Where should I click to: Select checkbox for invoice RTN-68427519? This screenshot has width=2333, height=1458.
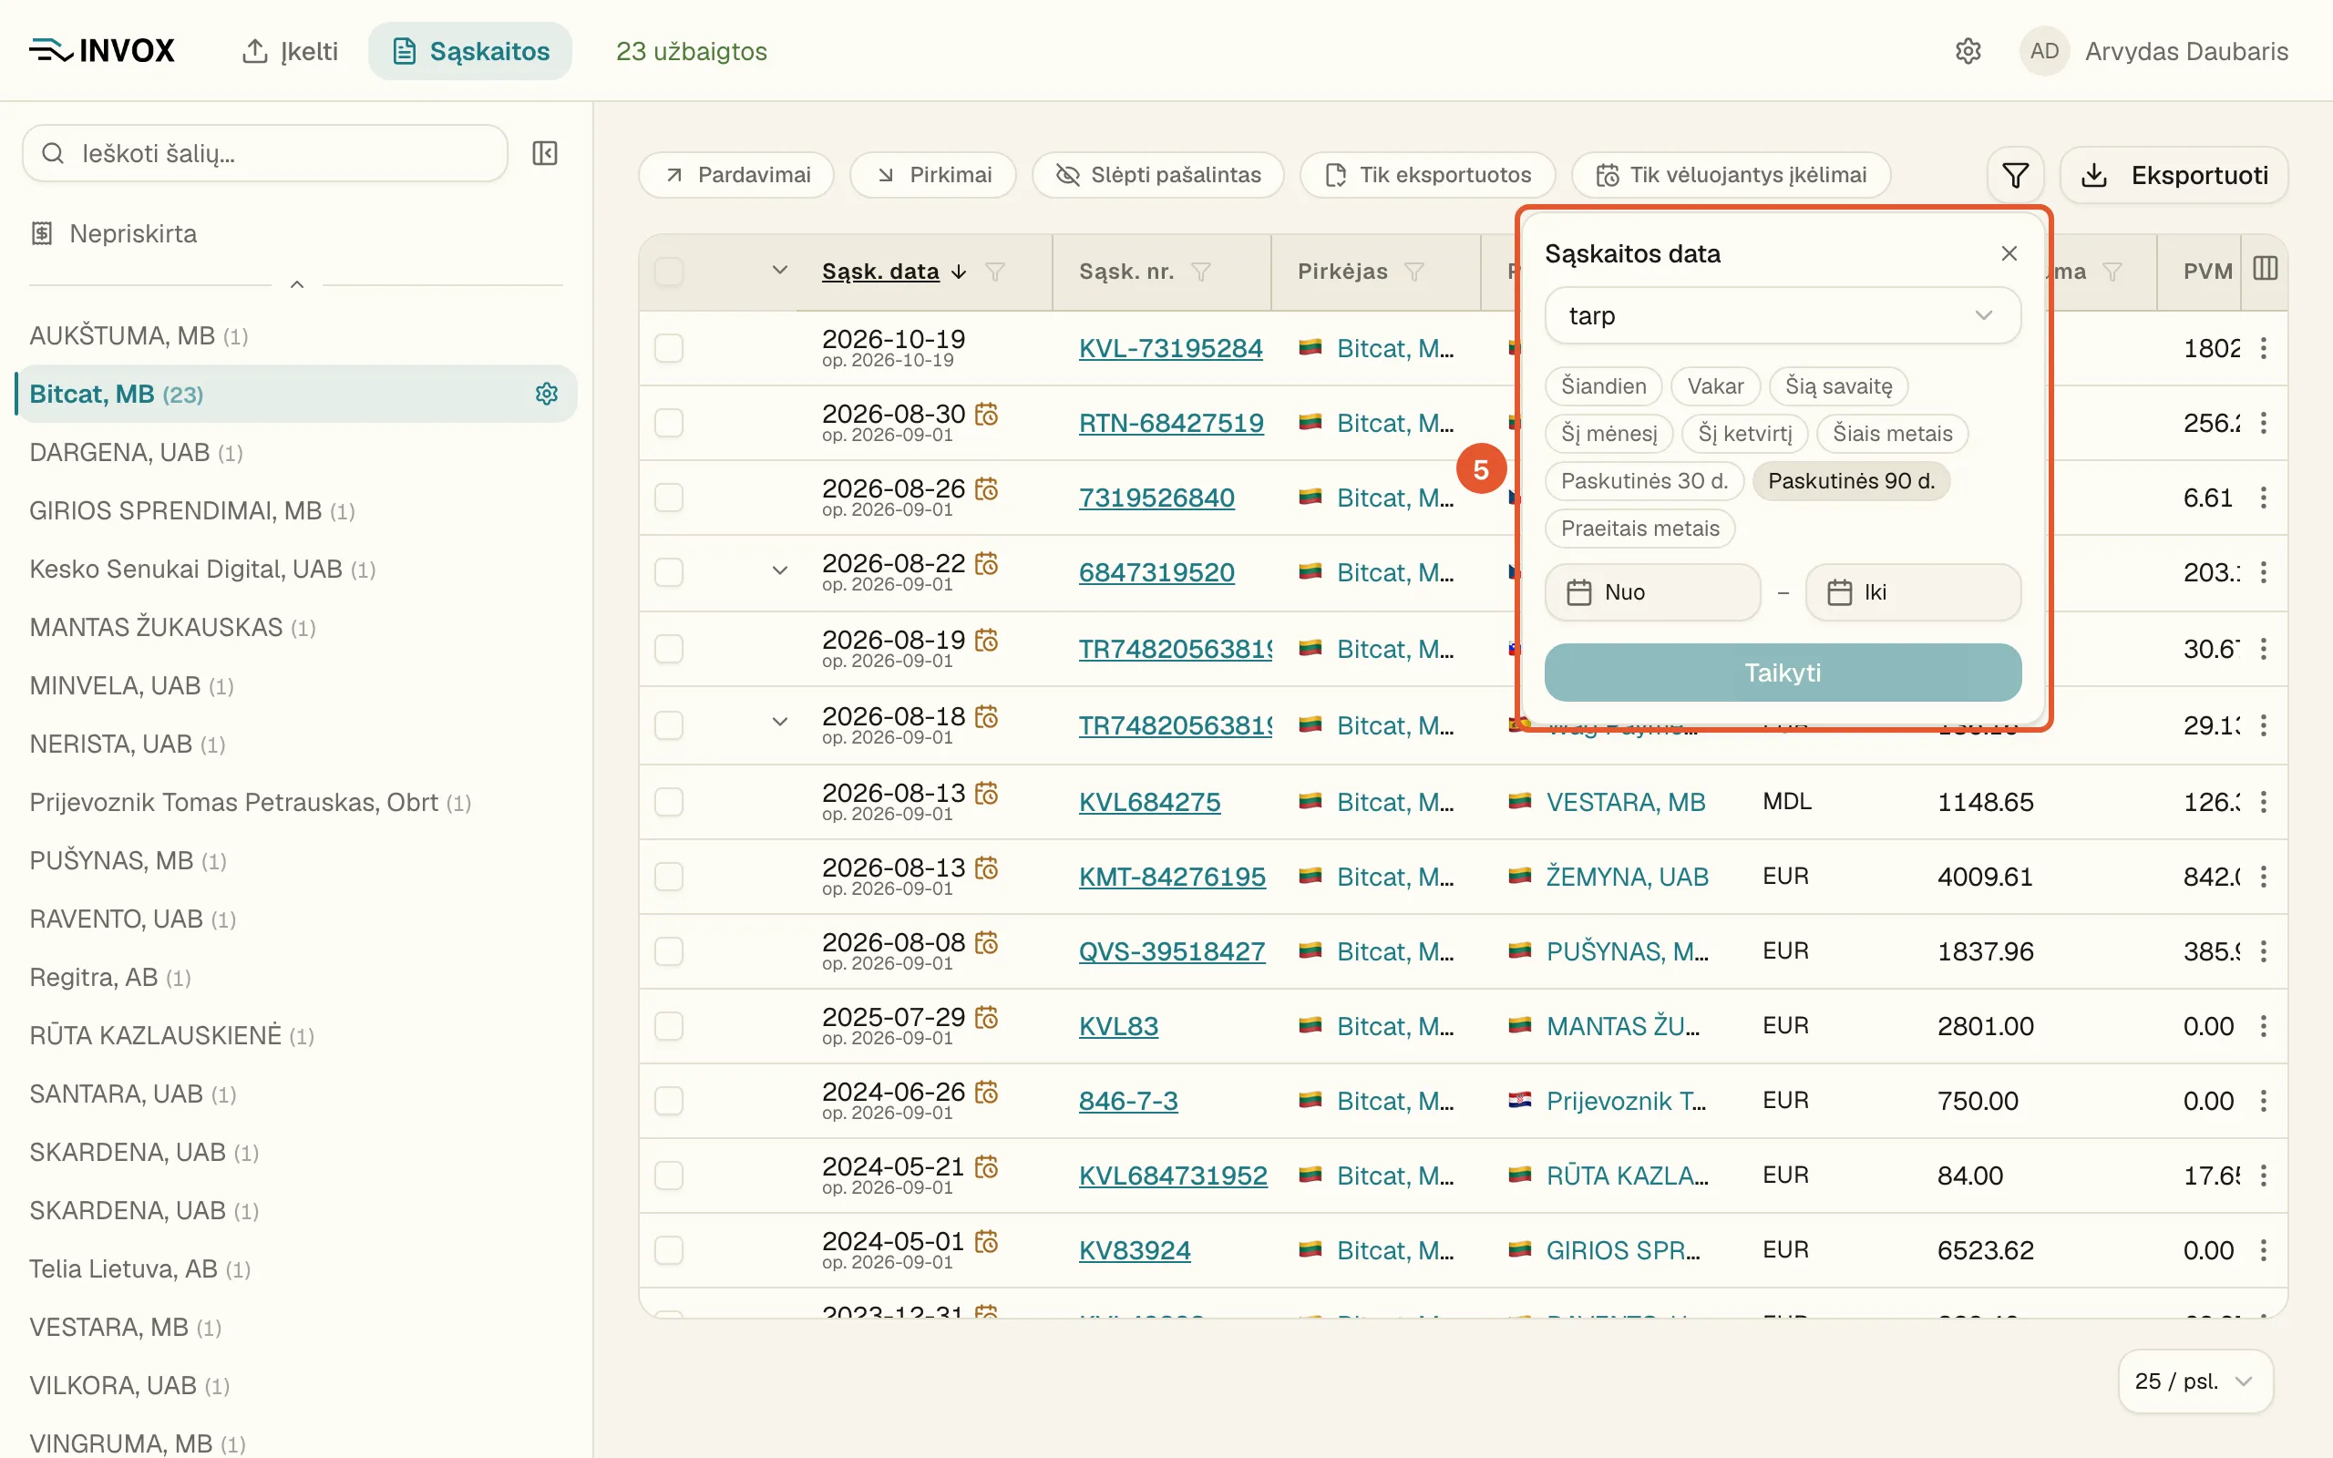click(x=669, y=422)
